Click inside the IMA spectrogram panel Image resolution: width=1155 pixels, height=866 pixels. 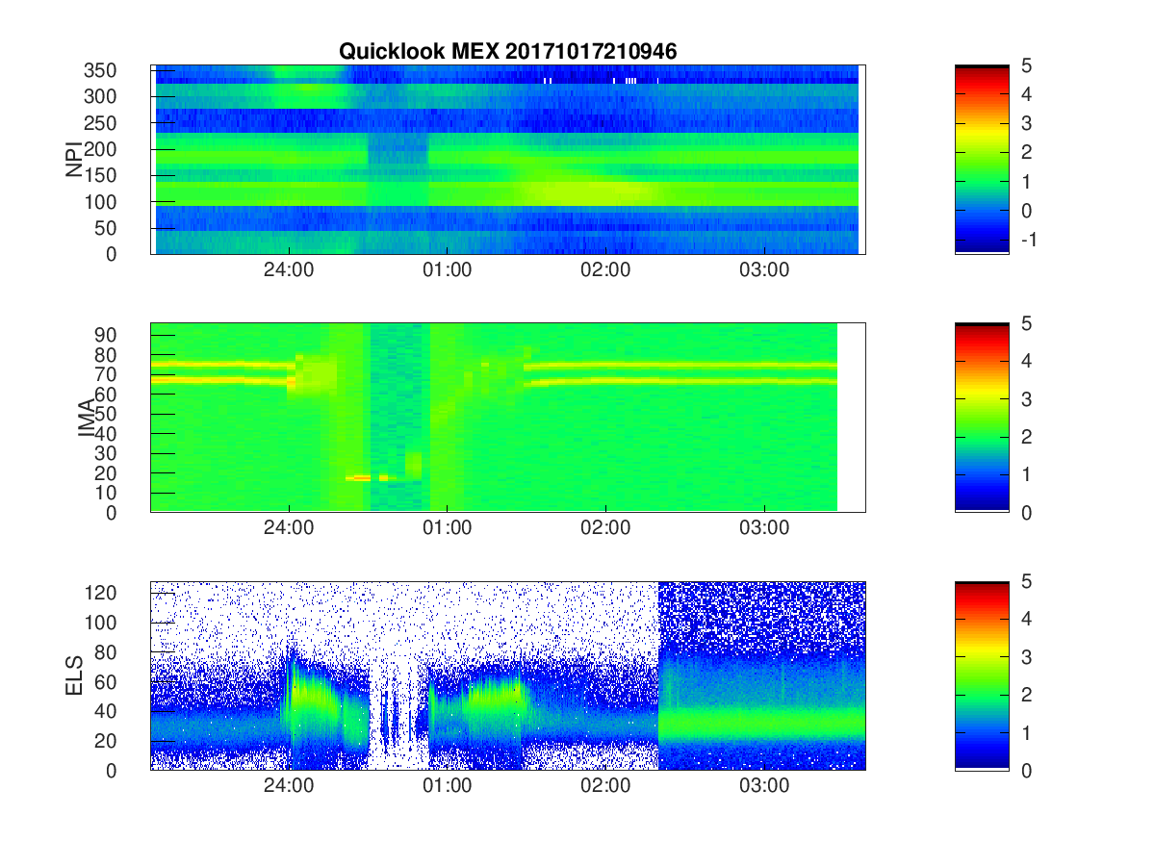tap(507, 418)
